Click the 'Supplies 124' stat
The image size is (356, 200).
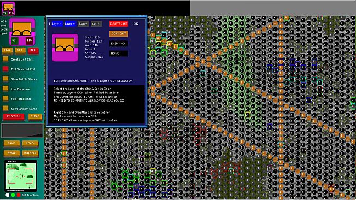94,57
